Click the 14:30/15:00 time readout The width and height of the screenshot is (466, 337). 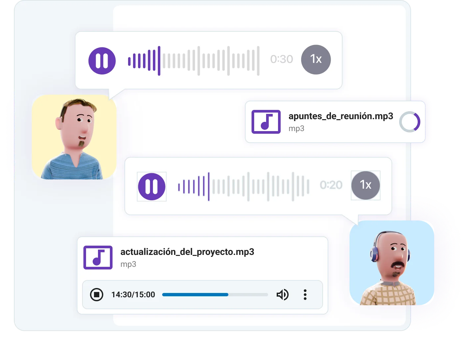coord(133,295)
